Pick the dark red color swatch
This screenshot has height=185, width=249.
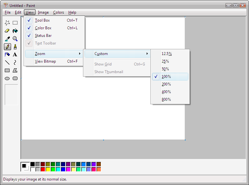coord(43,164)
